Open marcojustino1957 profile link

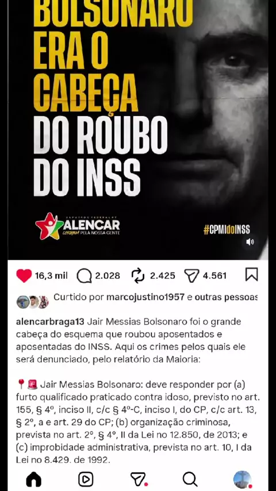pyautogui.click(x=145, y=297)
